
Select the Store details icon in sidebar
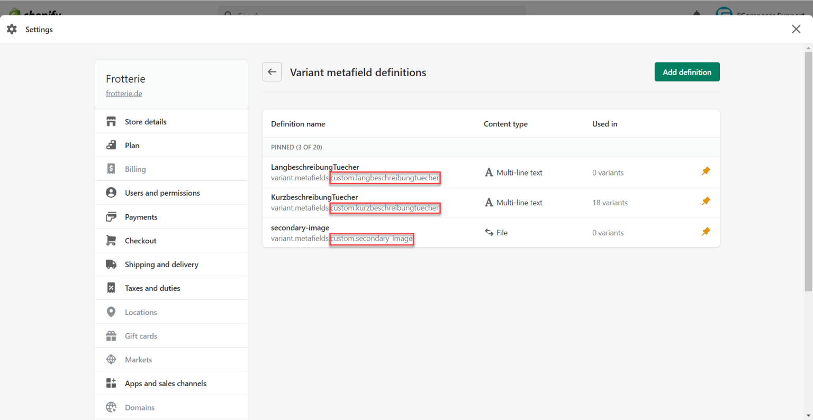point(111,121)
